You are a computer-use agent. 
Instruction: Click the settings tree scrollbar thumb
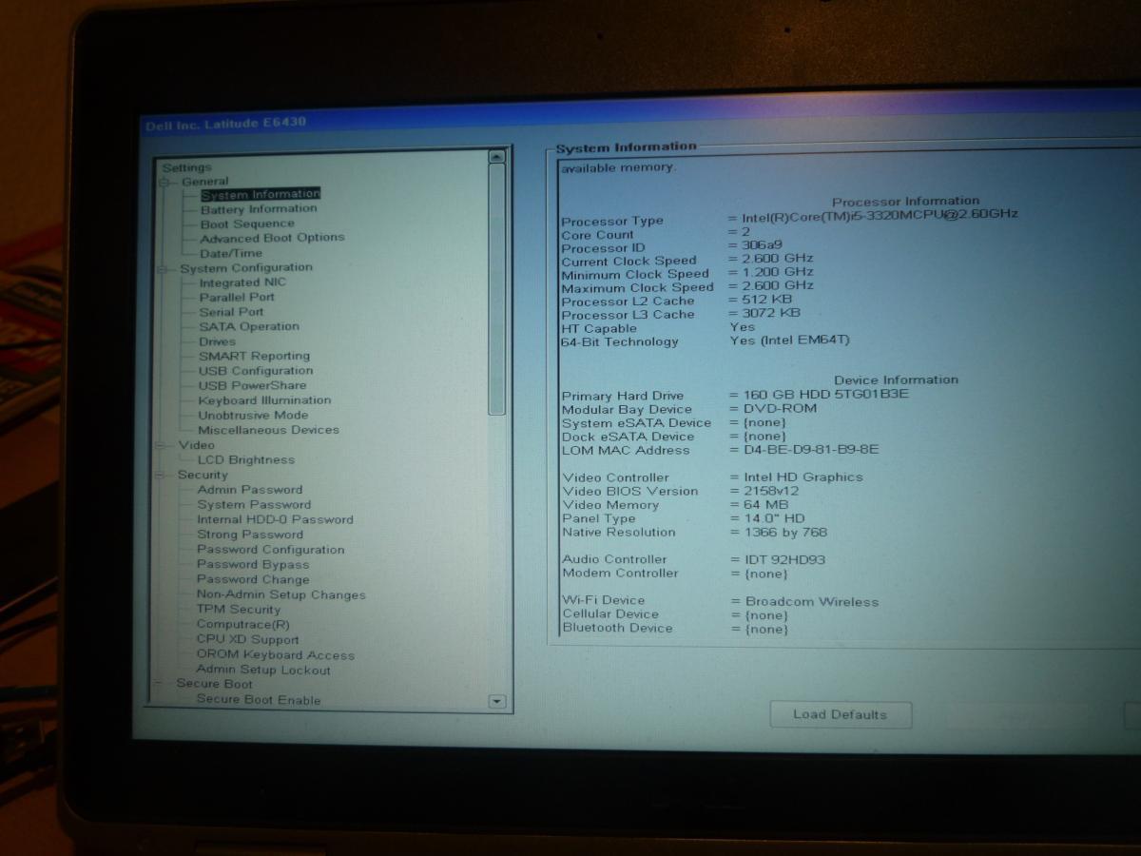(496, 289)
